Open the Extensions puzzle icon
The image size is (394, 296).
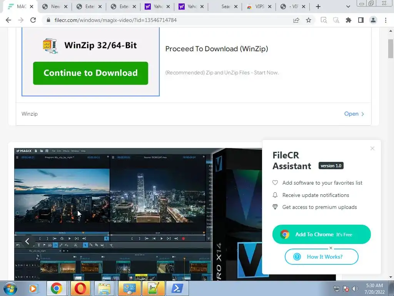pos(349,20)
